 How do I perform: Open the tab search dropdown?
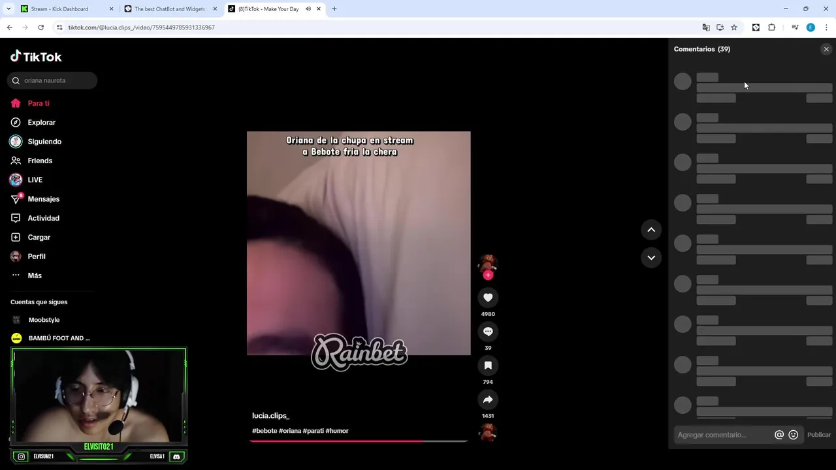pos(8,9)
